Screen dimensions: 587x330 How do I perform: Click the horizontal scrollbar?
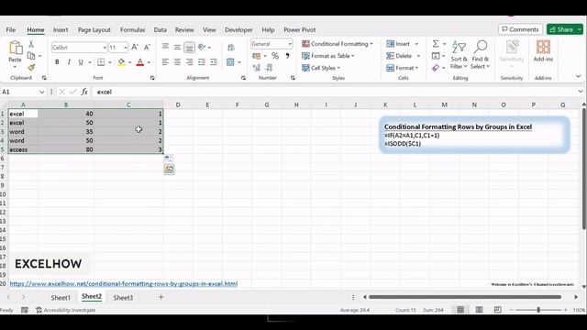(x=465, y=297)
